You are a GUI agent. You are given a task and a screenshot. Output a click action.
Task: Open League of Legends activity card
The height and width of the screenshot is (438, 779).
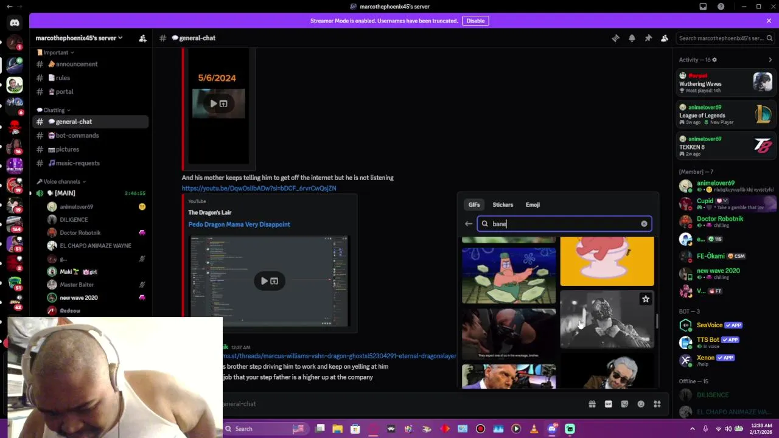tap(725, 114)
